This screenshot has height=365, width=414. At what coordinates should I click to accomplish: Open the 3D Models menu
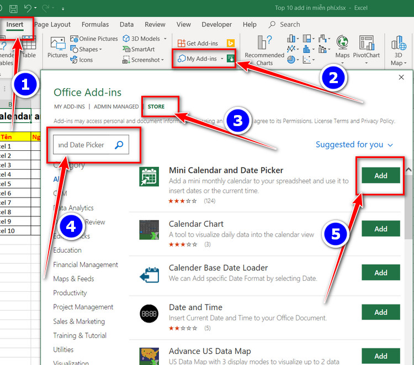click(x=145, y=39)
